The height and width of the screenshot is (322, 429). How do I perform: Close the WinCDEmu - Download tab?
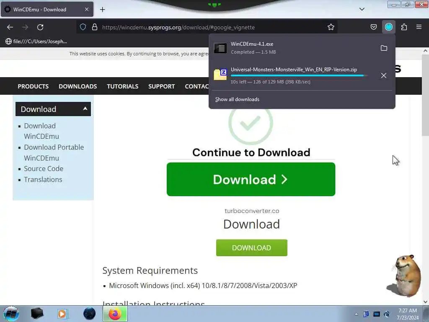86,9
